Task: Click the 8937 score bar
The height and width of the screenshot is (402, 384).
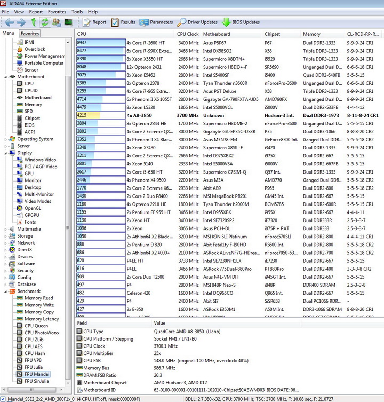Action: [101, 43]
